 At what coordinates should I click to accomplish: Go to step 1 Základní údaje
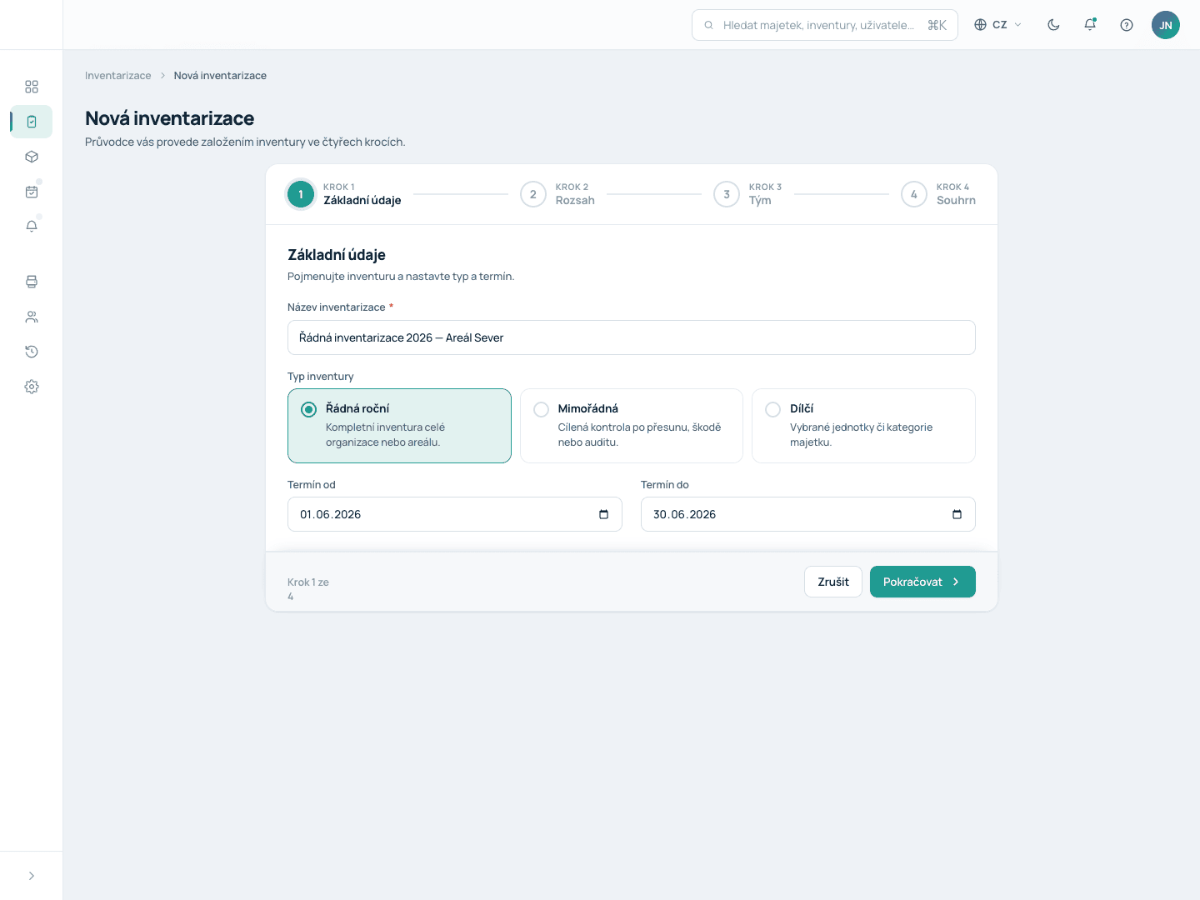tap(344, 194)
